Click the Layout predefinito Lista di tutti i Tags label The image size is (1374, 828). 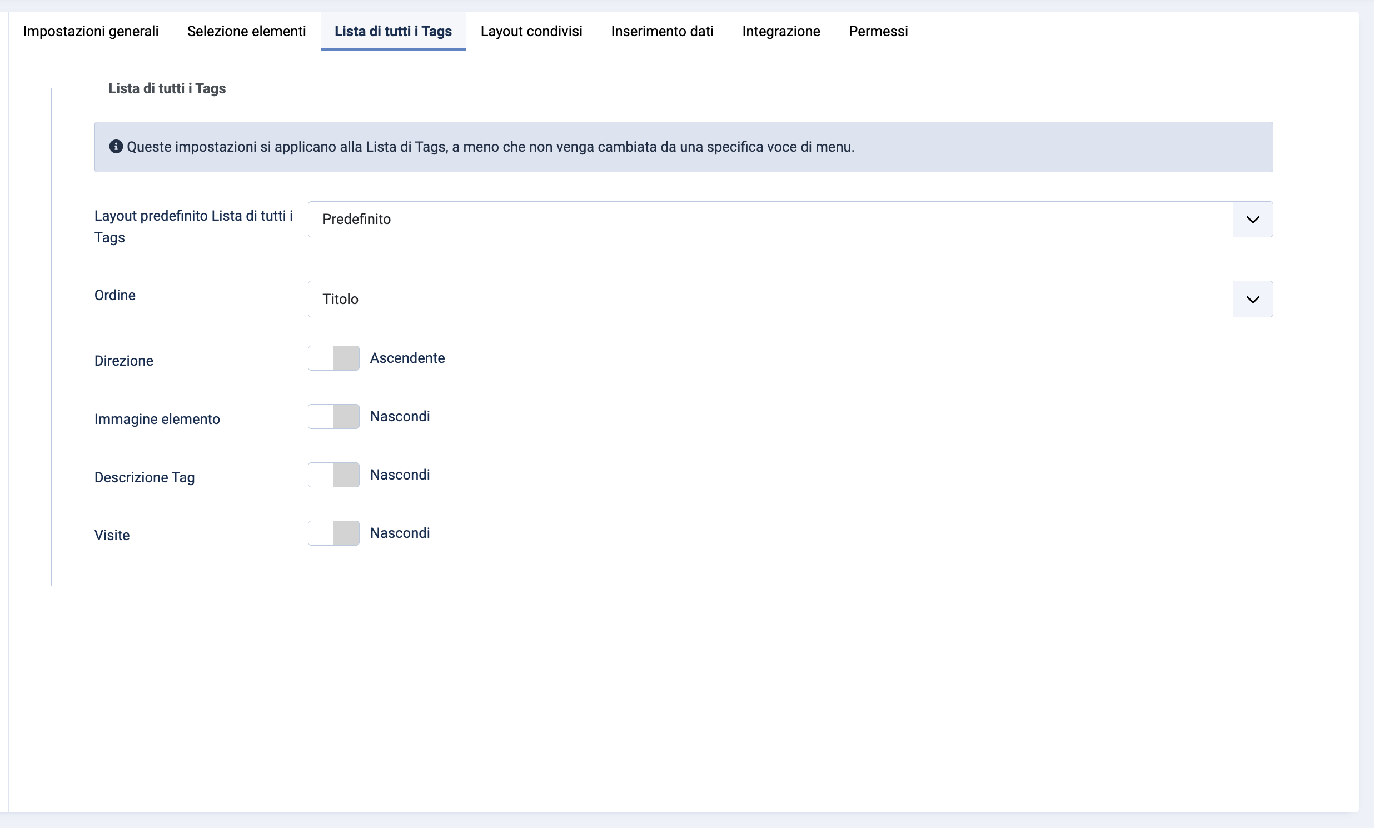point(193,226)
